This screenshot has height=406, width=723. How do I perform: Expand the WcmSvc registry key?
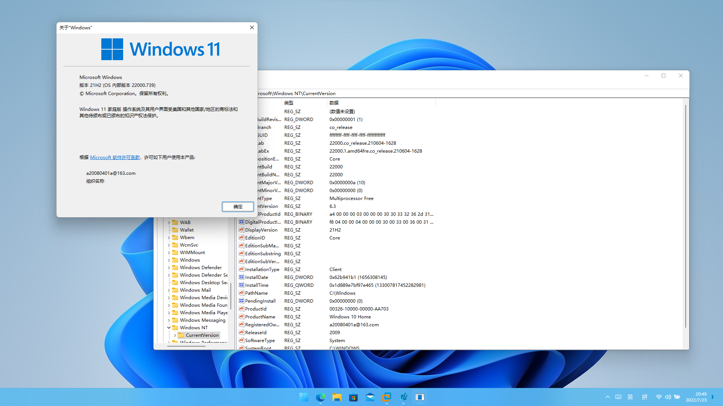coord(169,245)
